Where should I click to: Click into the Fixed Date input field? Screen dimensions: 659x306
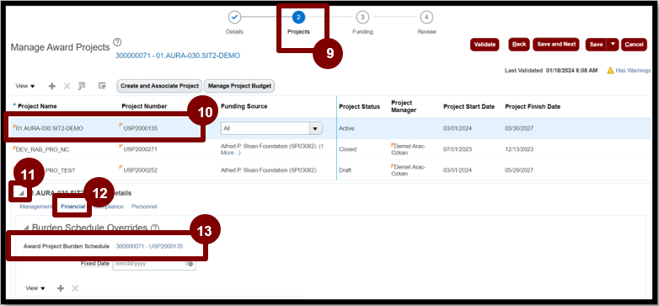[x=149, y=264]
